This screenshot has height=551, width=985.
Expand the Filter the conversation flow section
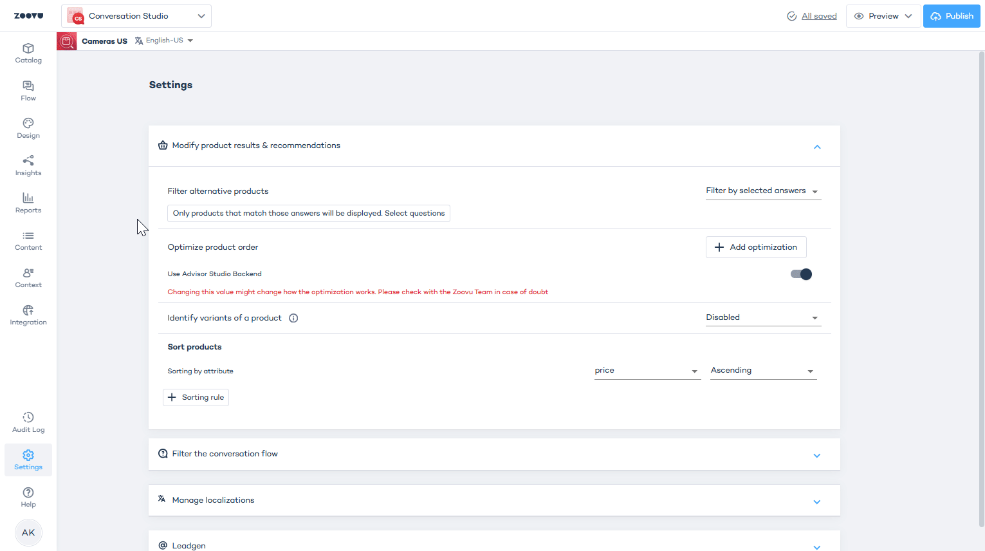[x=816, y=455]
